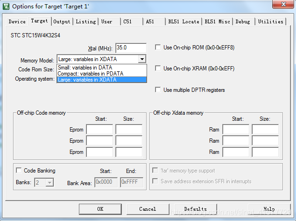
Task: Open the BL51 Misc tab
Action: [217, 22]
